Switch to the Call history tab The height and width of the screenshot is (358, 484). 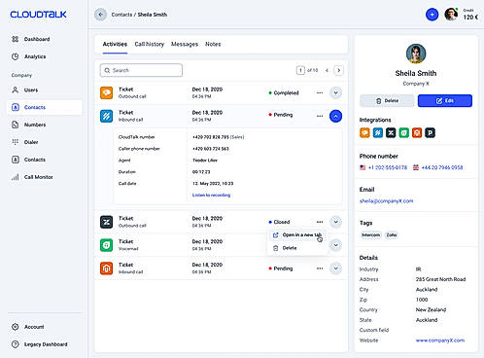pos(150,44)
